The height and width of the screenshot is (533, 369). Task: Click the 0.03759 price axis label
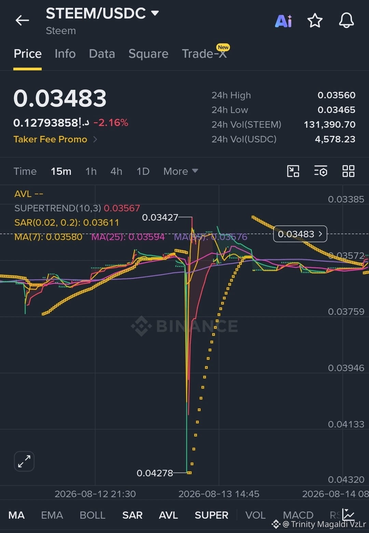[x=346, y=311]
